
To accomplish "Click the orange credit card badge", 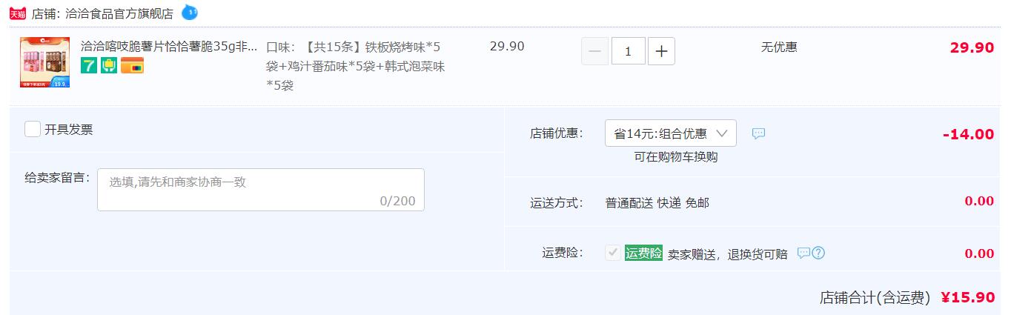I will point(132,66).
